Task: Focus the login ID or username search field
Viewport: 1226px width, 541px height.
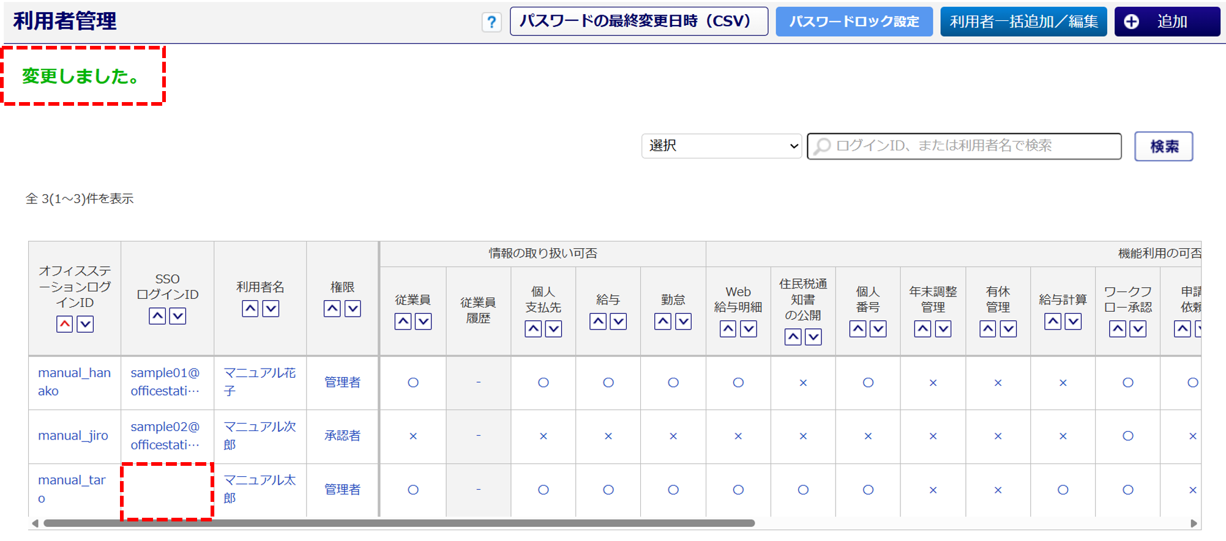Action: [973, 146]
